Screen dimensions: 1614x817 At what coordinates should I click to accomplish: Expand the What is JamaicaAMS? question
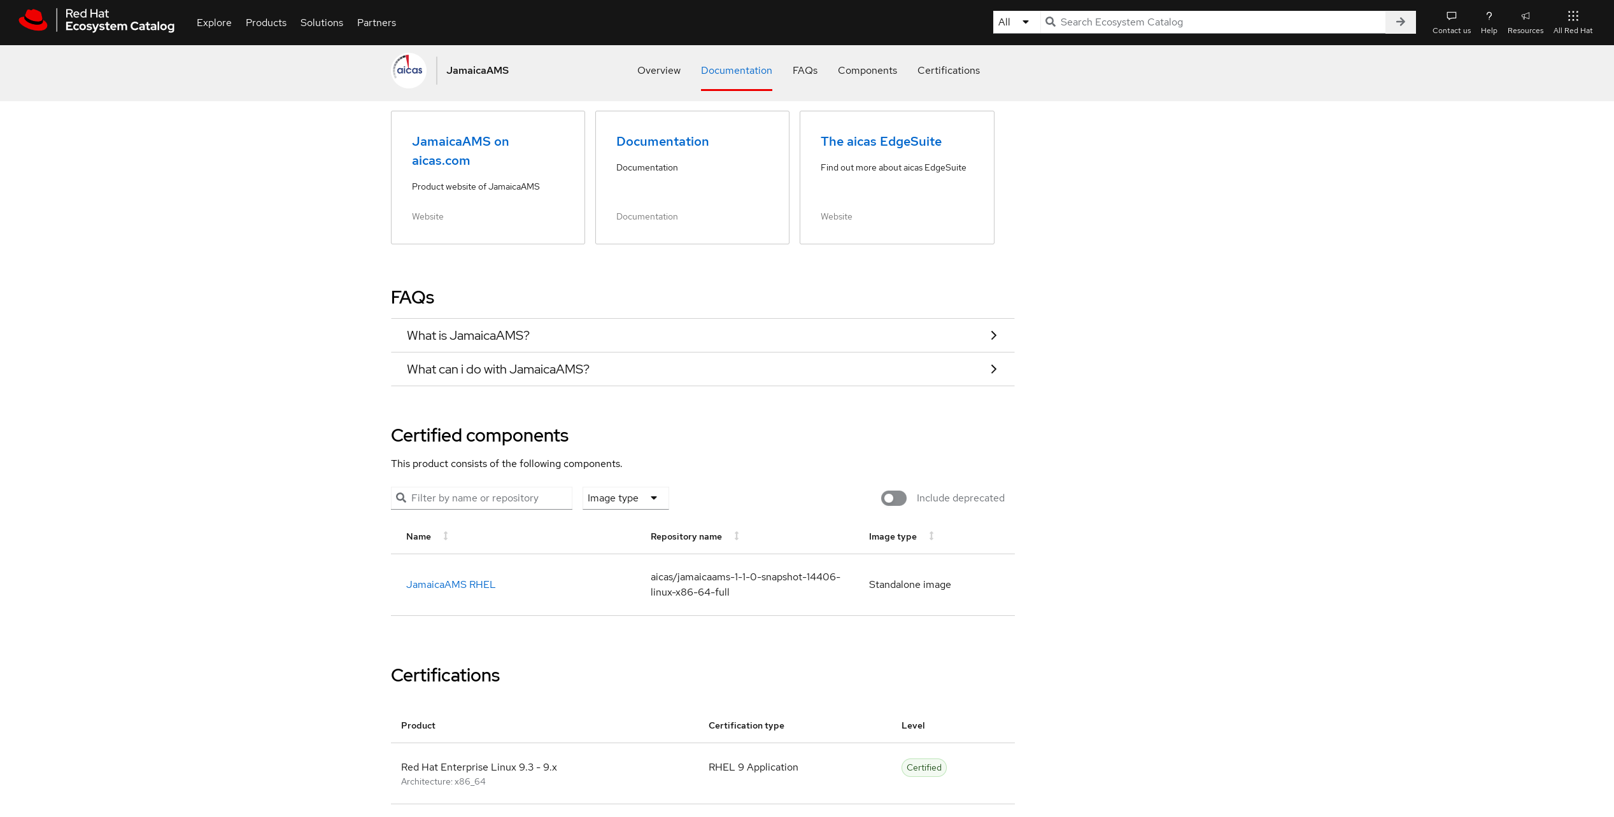point(702,335)
